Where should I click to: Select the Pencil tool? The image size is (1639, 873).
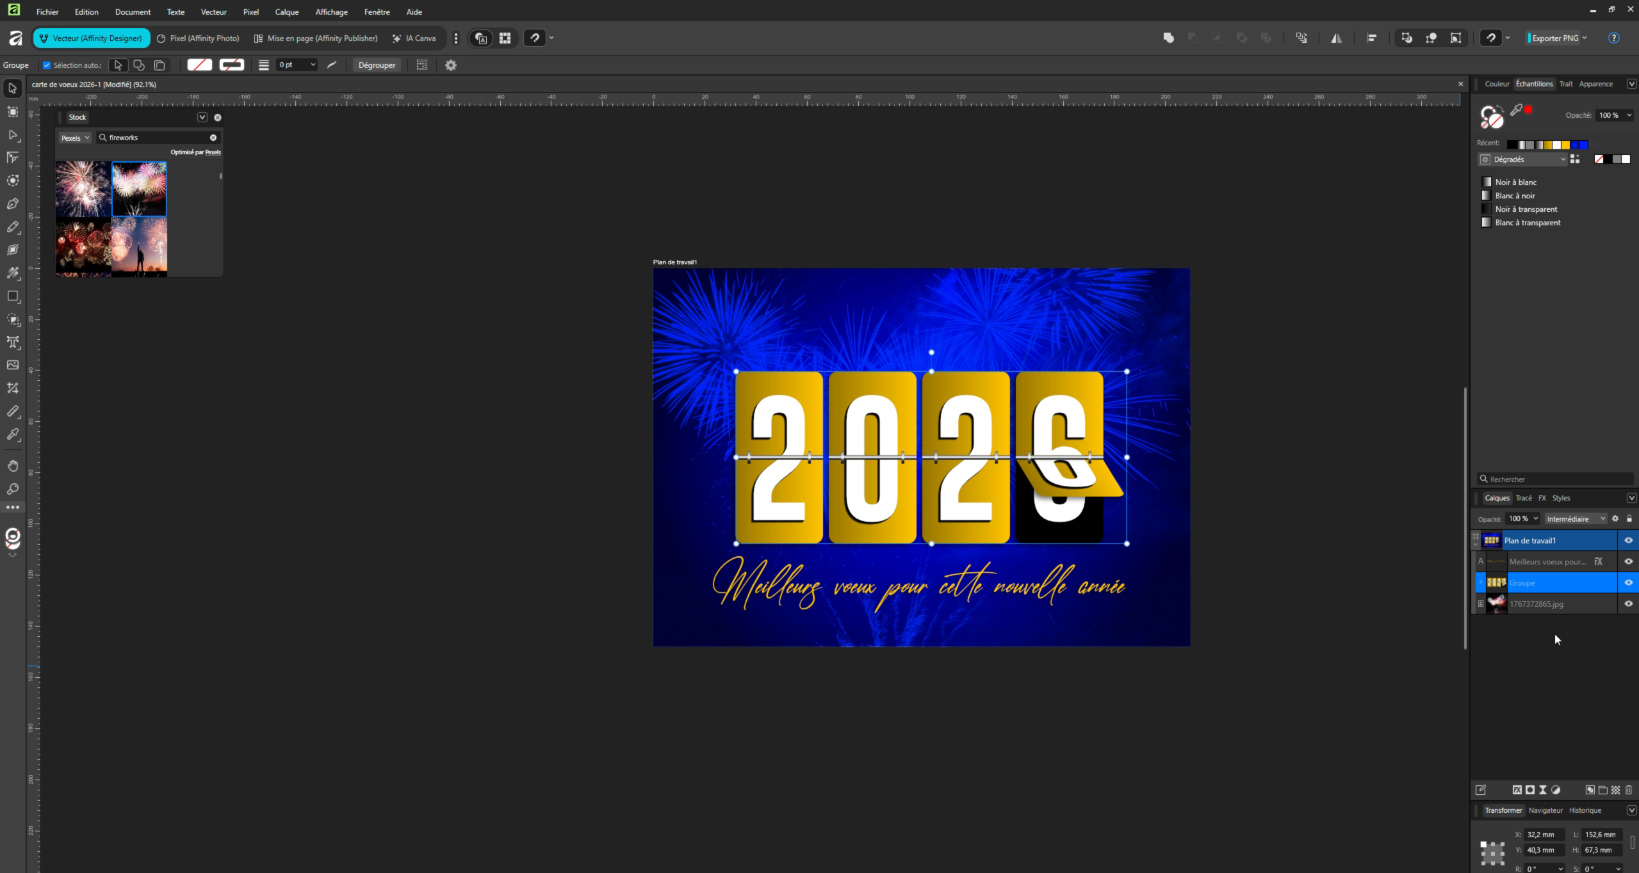pyautogui.click(x=12, y=227)
